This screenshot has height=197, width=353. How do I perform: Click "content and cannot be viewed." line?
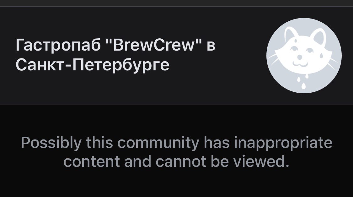click(176, 161)
